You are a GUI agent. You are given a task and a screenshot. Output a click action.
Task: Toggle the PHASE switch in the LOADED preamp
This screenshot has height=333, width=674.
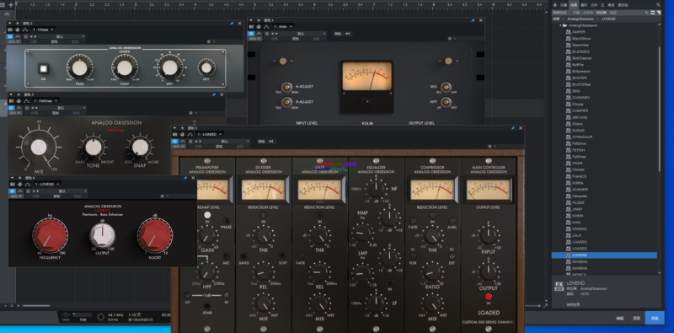point(227,221)
